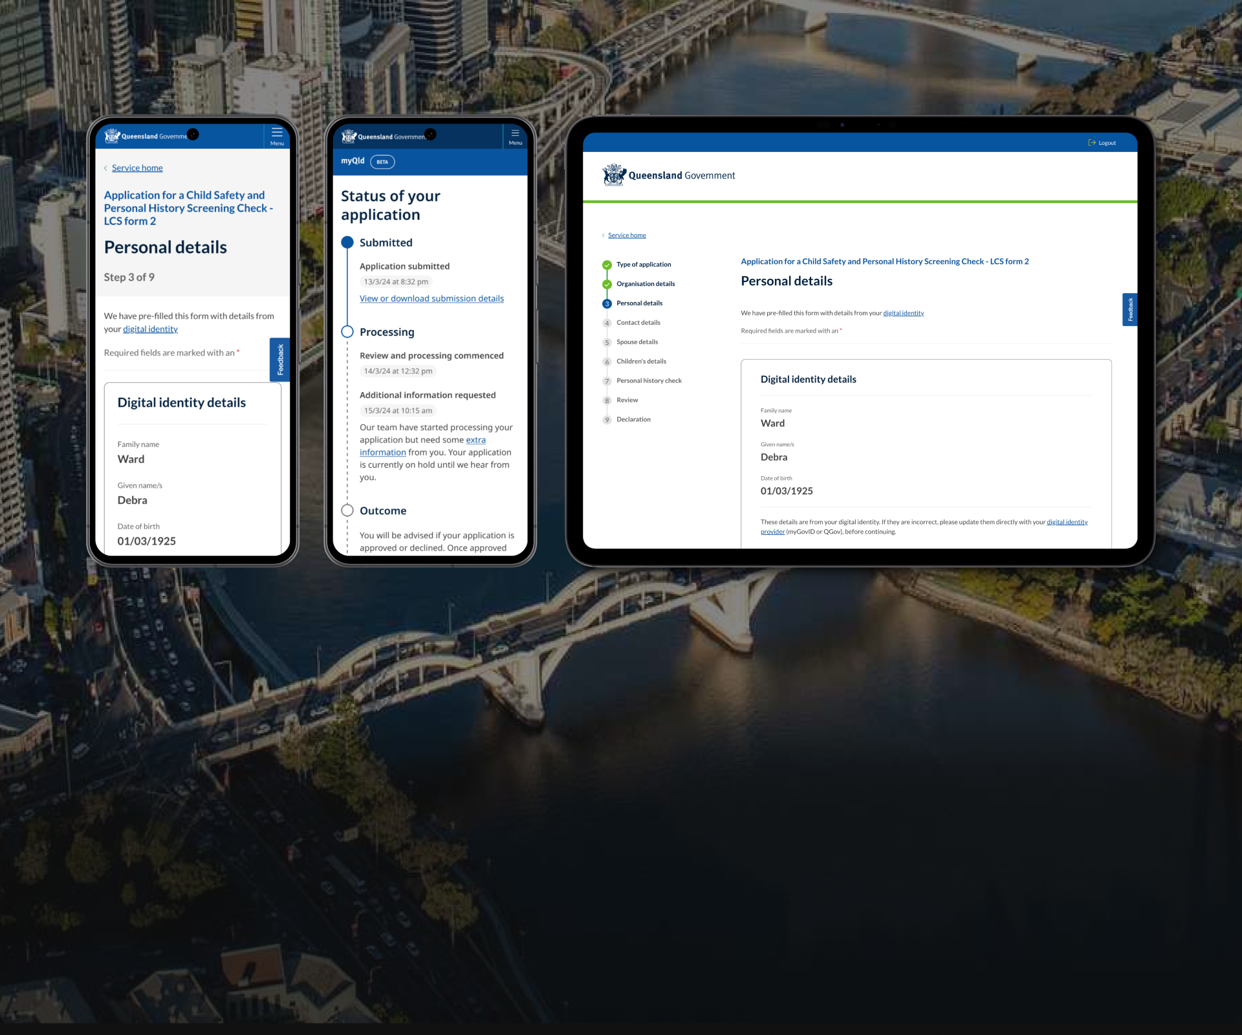1242x1035 pixels.
Task: Click the Feedback tab on left phone
Action: [x=279, y=359]
